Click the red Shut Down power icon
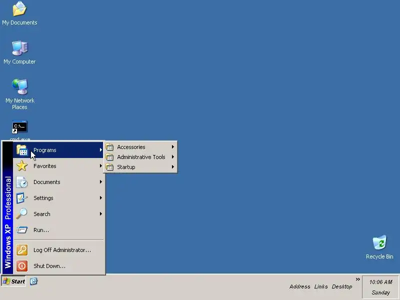The height and width of the screenshot is (300, 400). click(x=22, y=266)
